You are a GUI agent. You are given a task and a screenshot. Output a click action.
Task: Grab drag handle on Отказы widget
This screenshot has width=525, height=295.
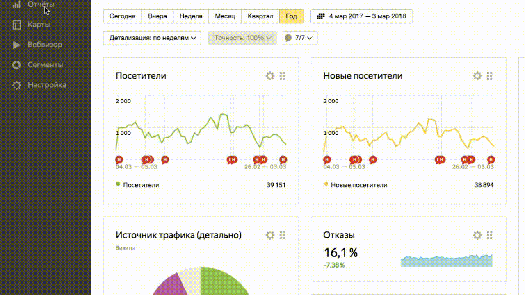tap(490, 235)
